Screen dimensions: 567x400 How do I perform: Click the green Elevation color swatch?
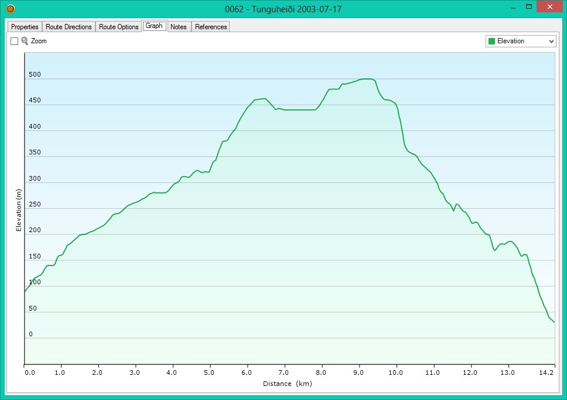[x=491, y=41]
